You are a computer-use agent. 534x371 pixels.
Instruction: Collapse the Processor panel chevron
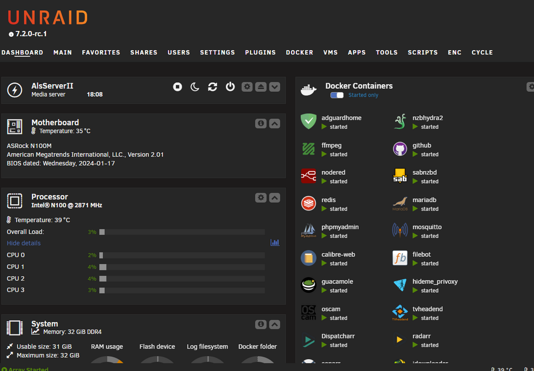(274, 198)
